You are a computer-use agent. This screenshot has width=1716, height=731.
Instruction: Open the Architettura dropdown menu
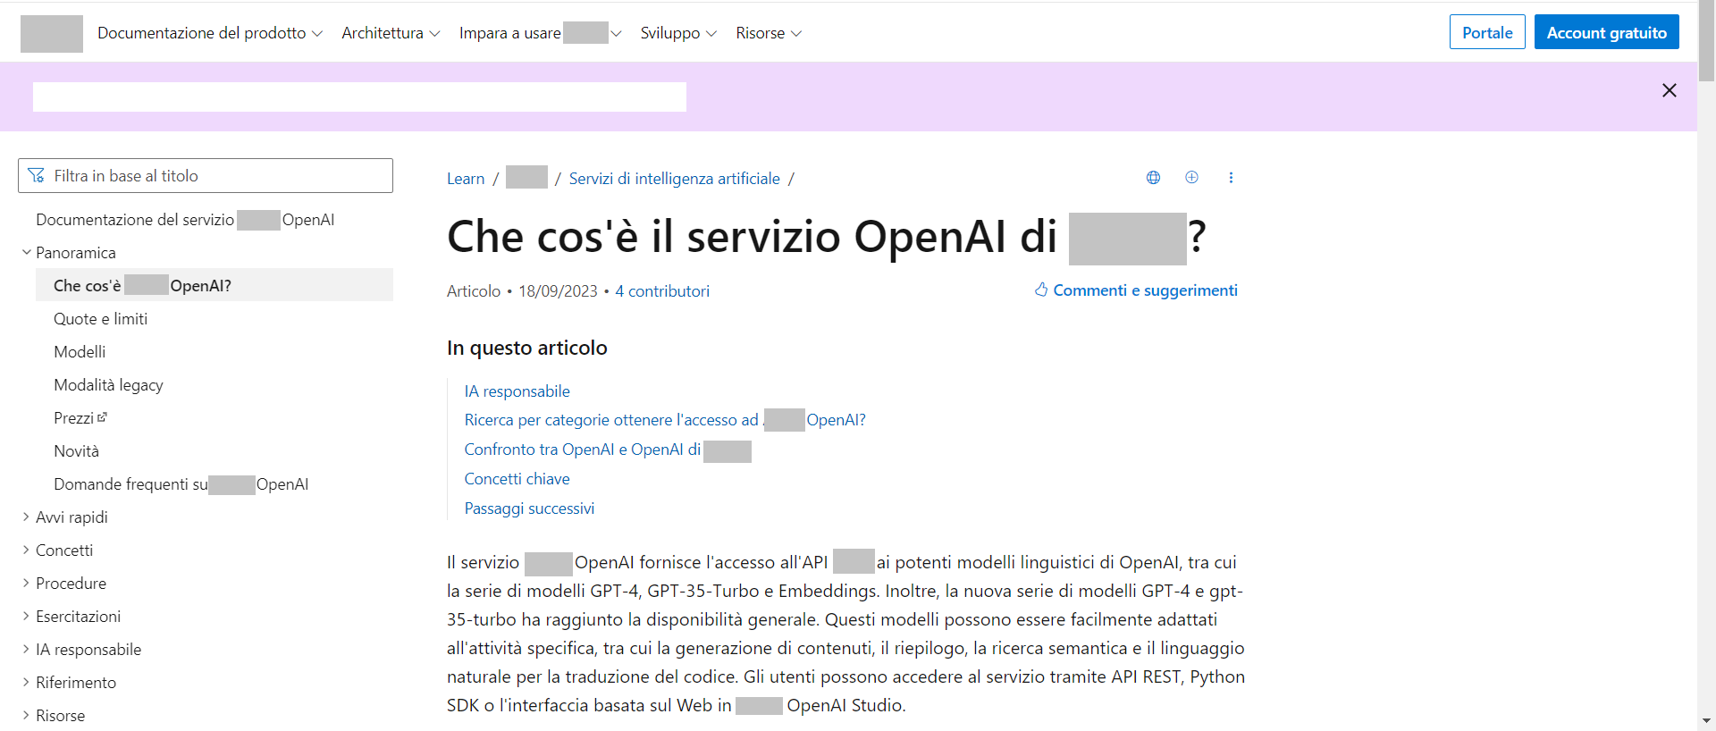[x=391, y=33]
